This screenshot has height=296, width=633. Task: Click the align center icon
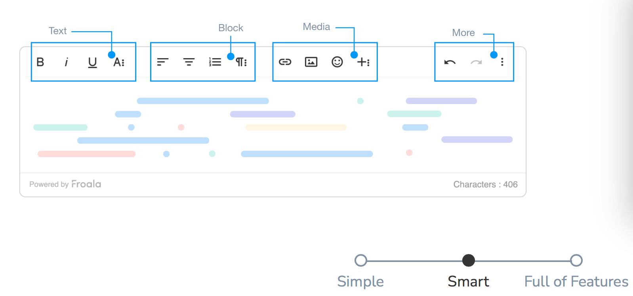189,62
